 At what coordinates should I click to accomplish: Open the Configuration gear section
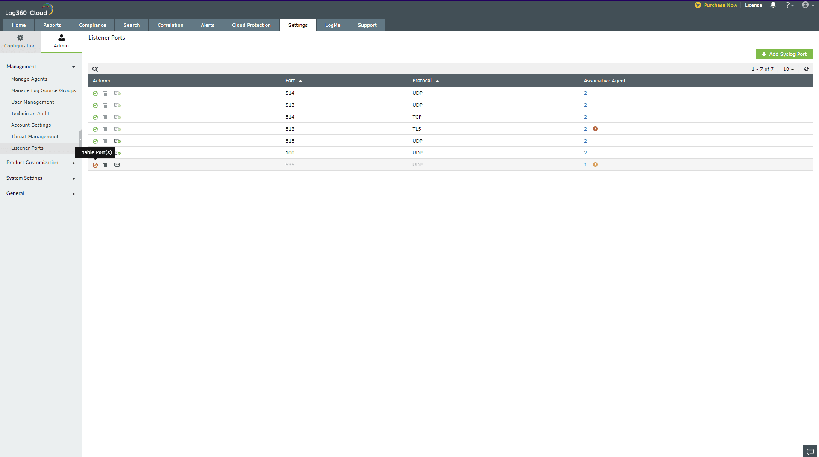click(x=20, y=41)
